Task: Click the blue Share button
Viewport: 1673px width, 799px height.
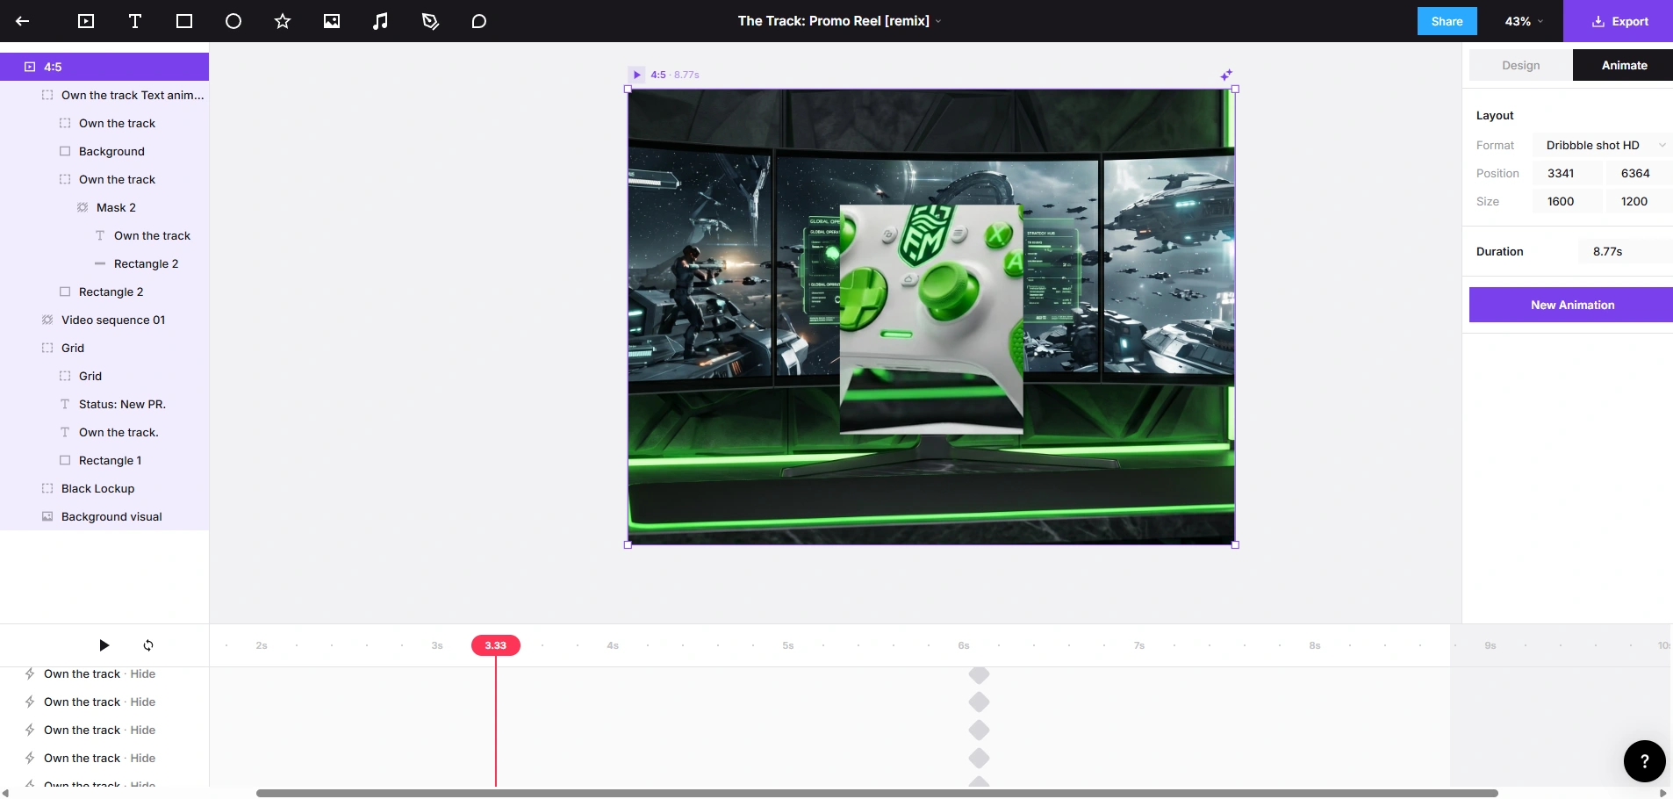Action: pos(1447,21)
